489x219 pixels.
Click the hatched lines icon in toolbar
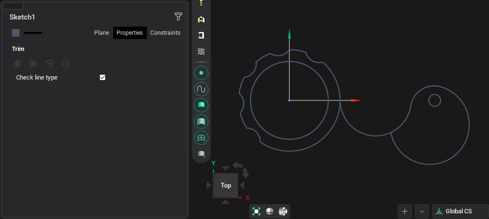click(201, 51)
